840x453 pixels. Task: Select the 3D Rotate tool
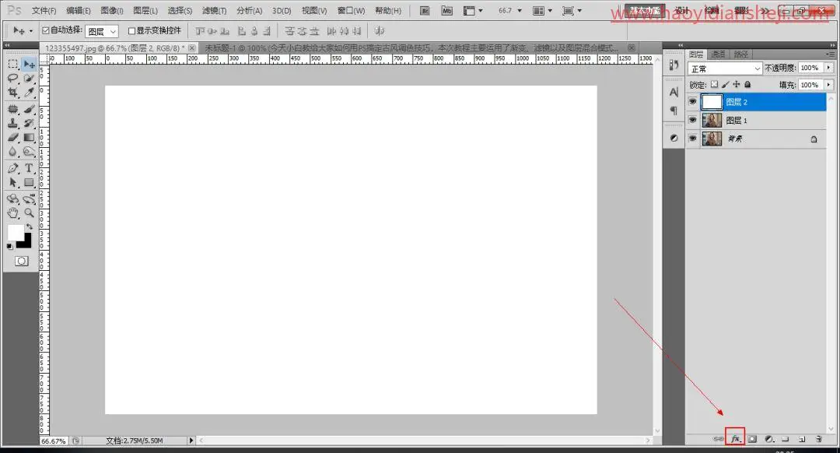13,199
